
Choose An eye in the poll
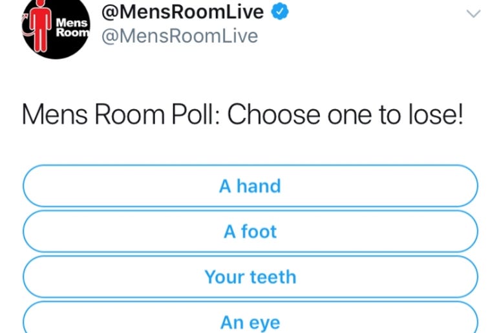coord(250,317)
